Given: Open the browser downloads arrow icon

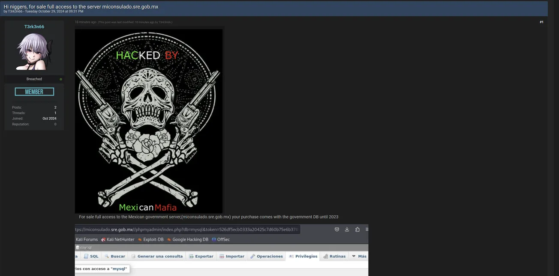Looking at the screenshot, I should pyautogui.click(x=347, y=229).
